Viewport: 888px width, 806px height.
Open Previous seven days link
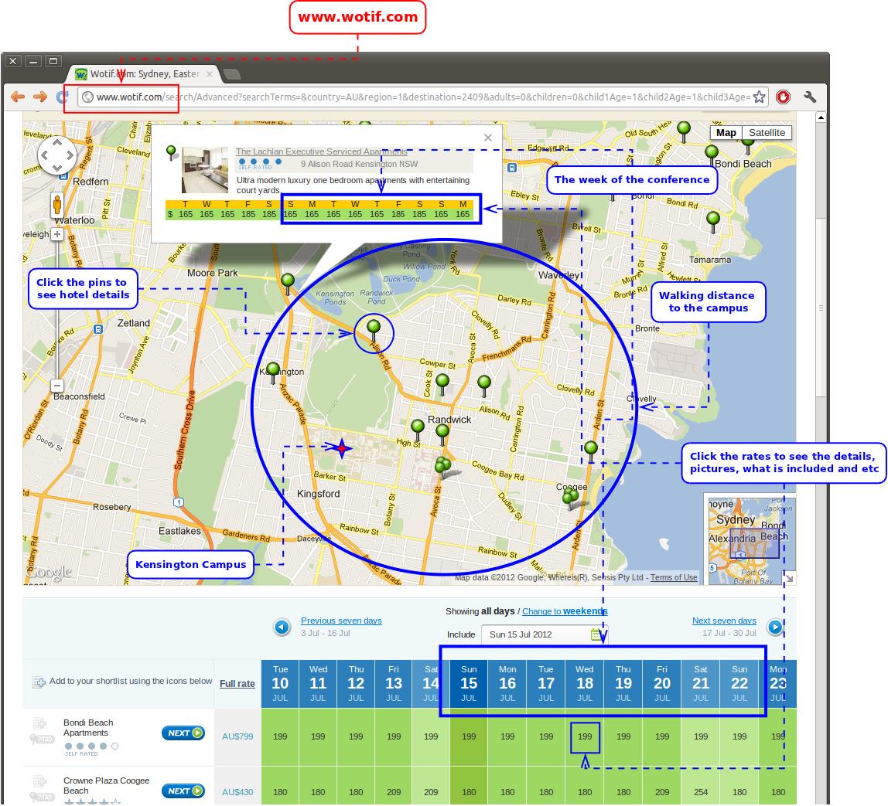pos(341,621)
